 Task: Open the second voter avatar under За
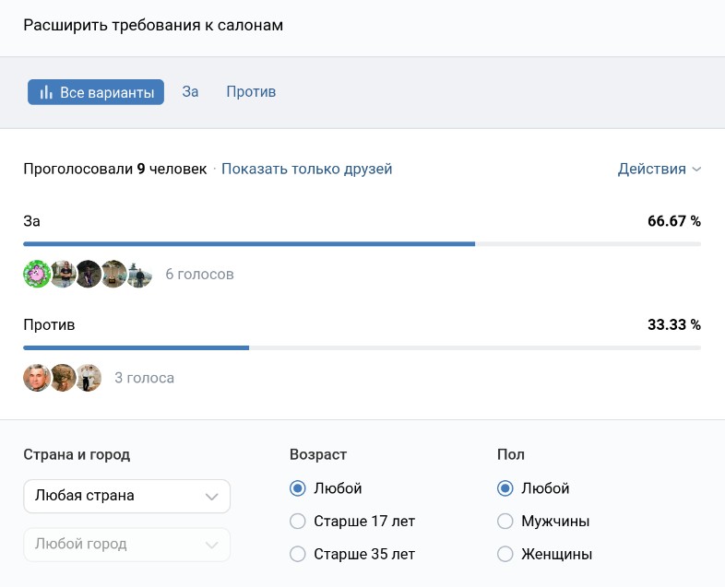[62, 274]
